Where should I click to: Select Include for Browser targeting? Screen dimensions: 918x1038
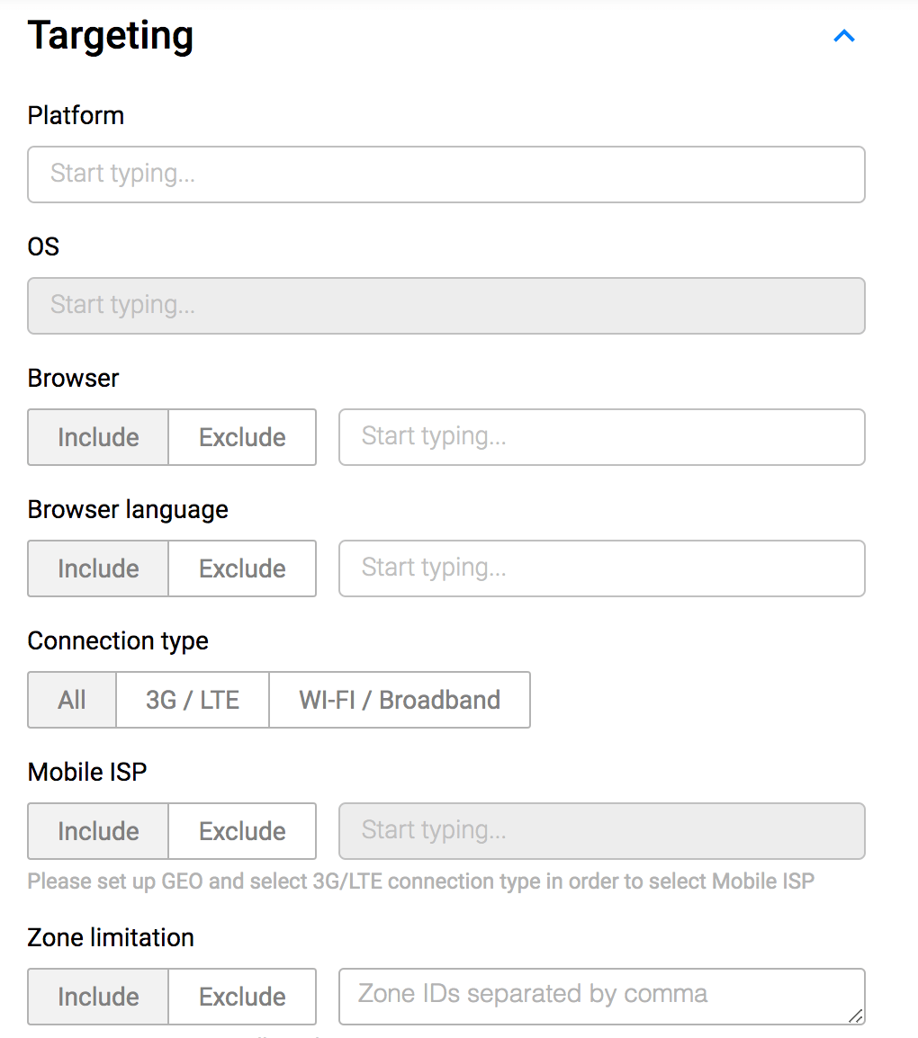(x=97, y=437)
